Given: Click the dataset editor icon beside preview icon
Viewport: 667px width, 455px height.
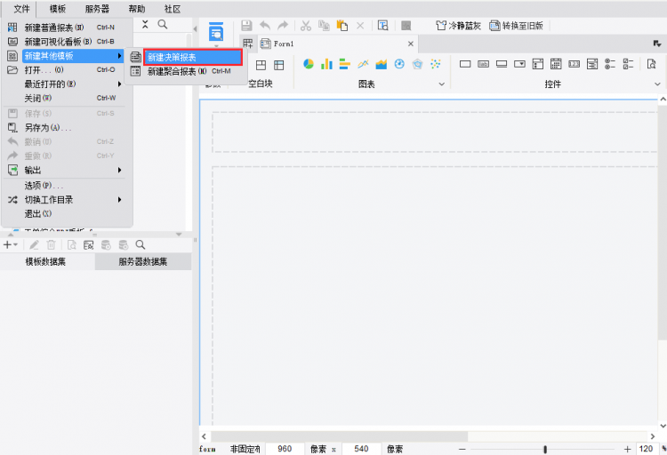Looking at the screenshot, I should click(88, 244).
